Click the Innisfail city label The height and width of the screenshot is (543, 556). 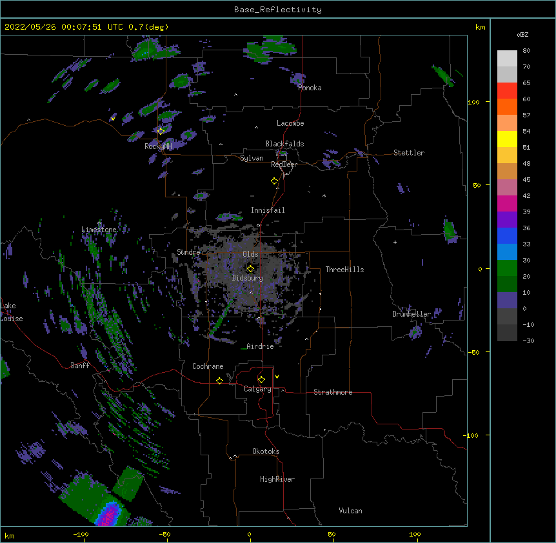[268, 210]
